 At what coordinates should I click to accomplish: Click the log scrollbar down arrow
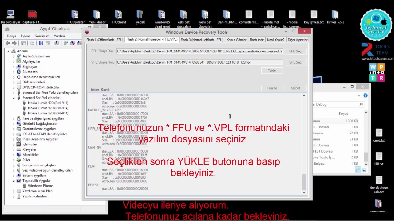(304, 192)
